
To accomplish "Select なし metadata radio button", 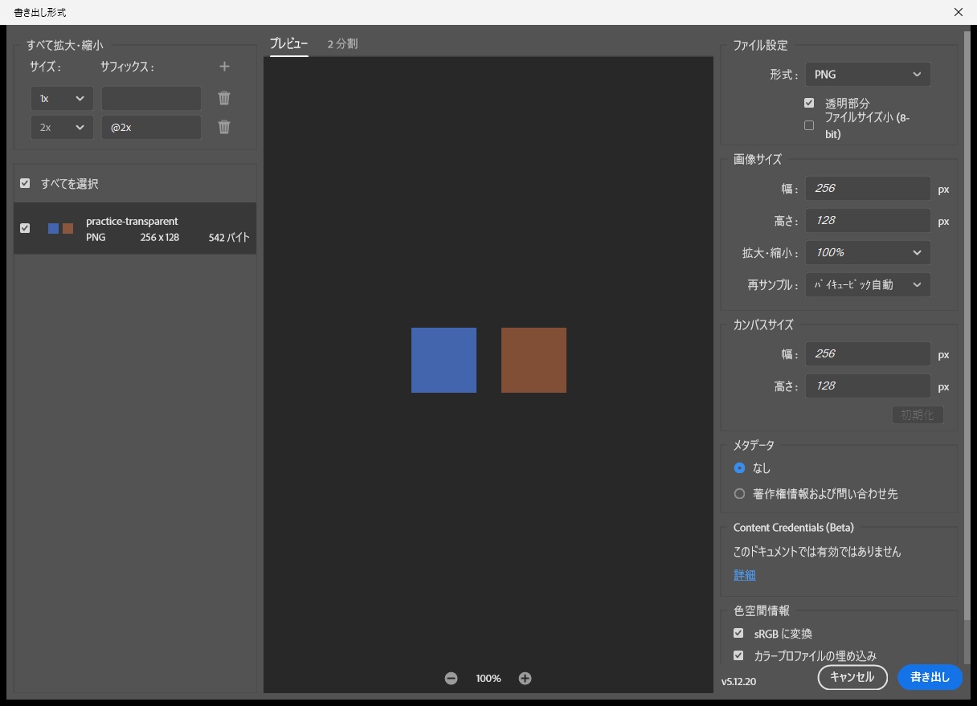I will pyautogui.click(x=739, y=467).
